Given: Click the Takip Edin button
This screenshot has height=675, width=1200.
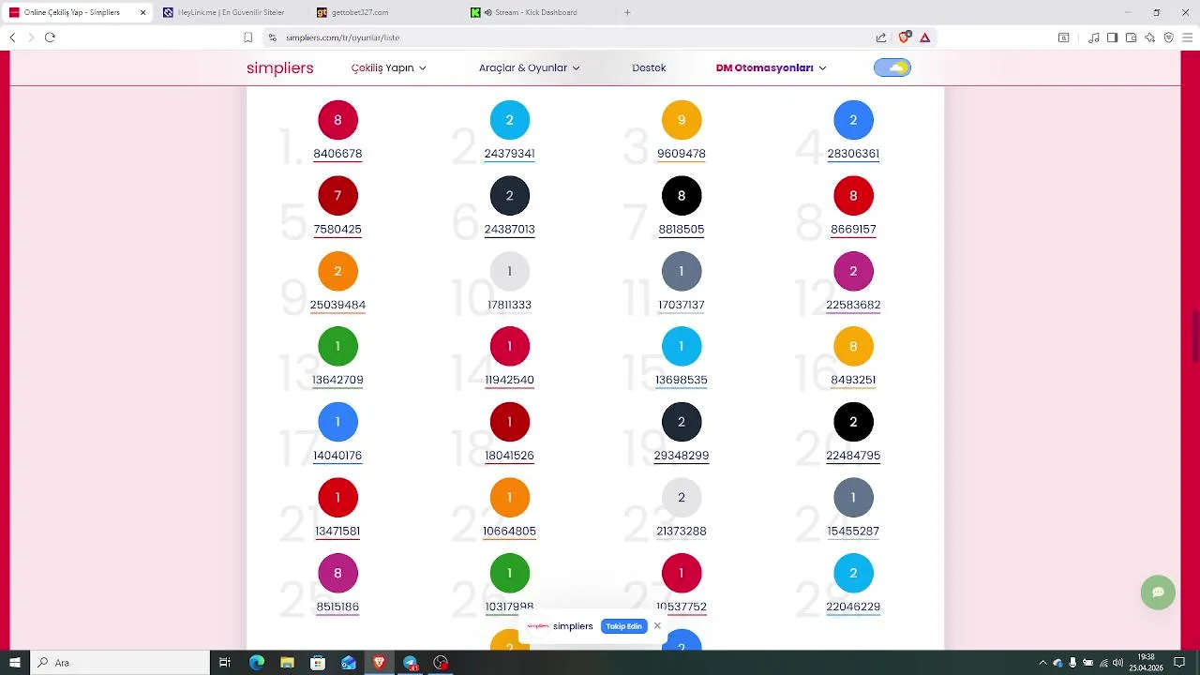Looking at the screenshot, I should click(623, 626).
